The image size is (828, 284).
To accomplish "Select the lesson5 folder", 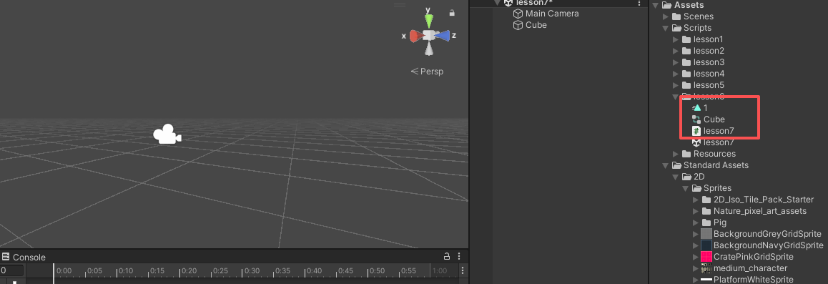I will click(x=703, y=86).
